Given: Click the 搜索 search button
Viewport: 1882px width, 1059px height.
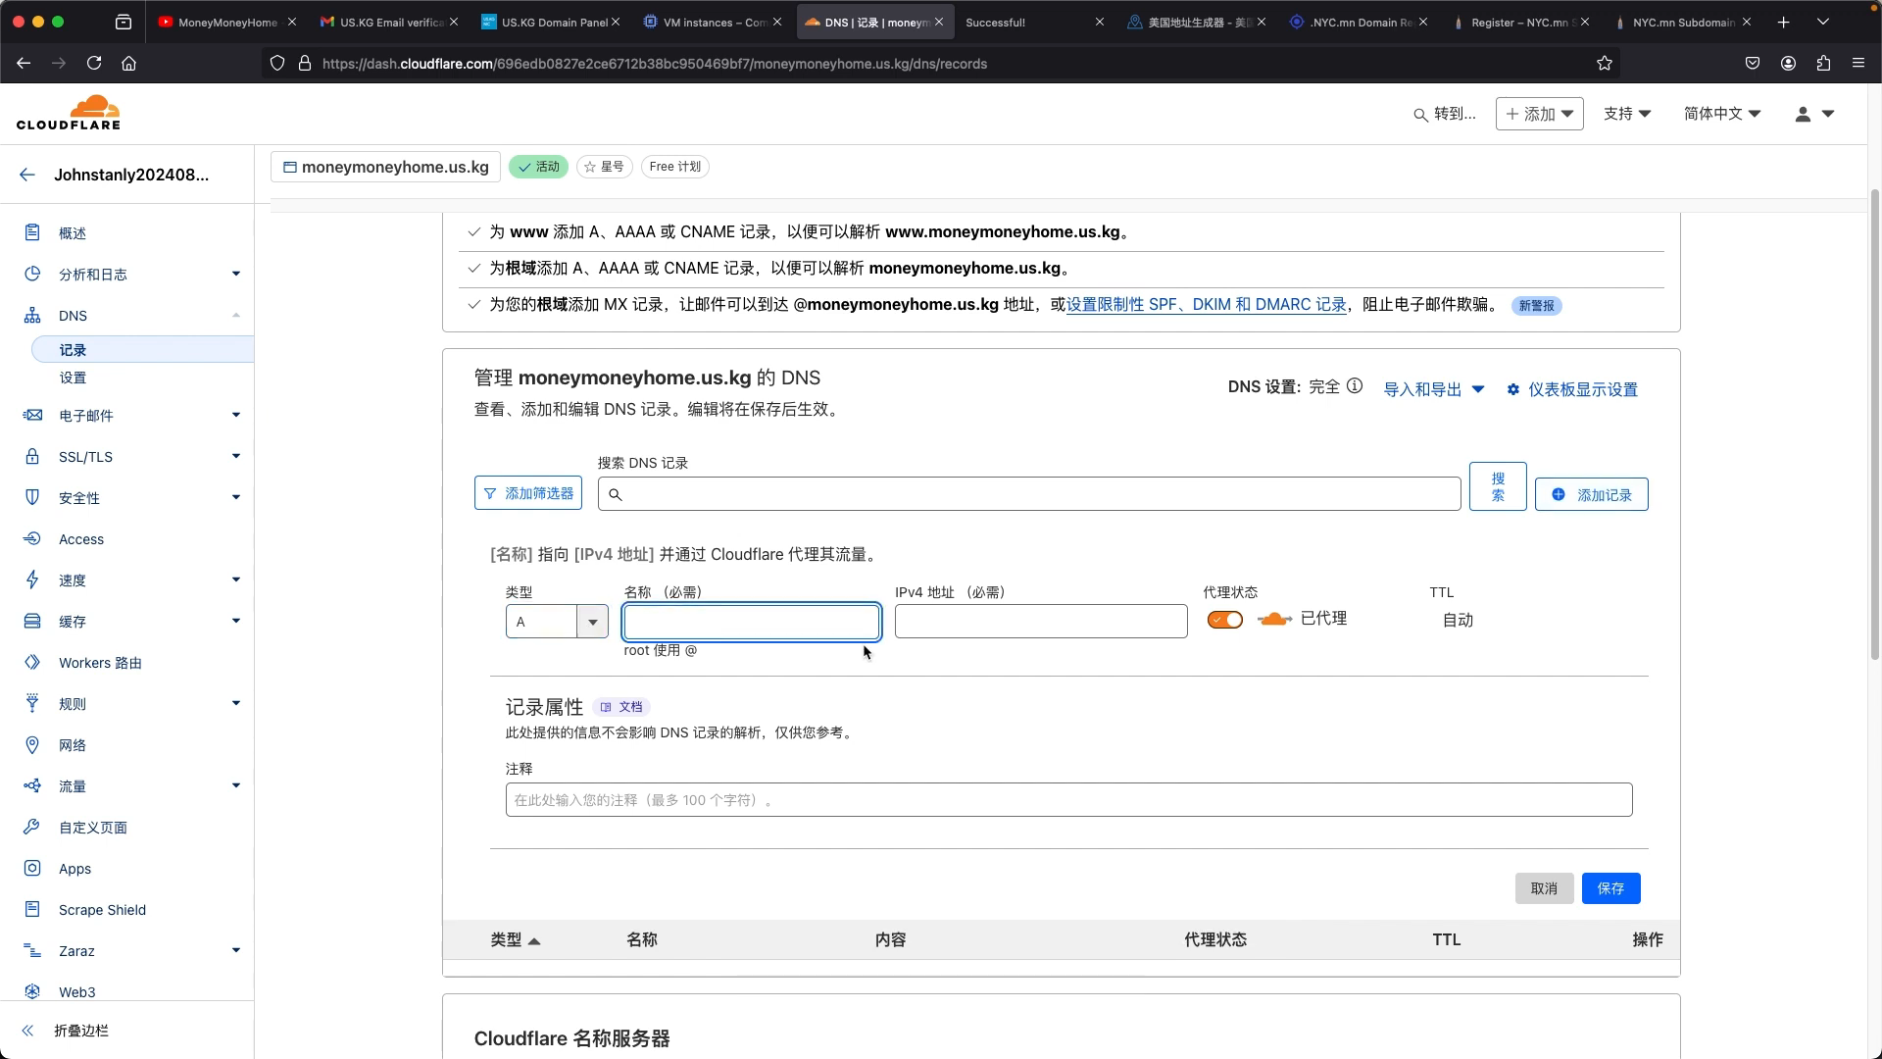Looking at the screenshot, I should click(x=1498, y=486).
